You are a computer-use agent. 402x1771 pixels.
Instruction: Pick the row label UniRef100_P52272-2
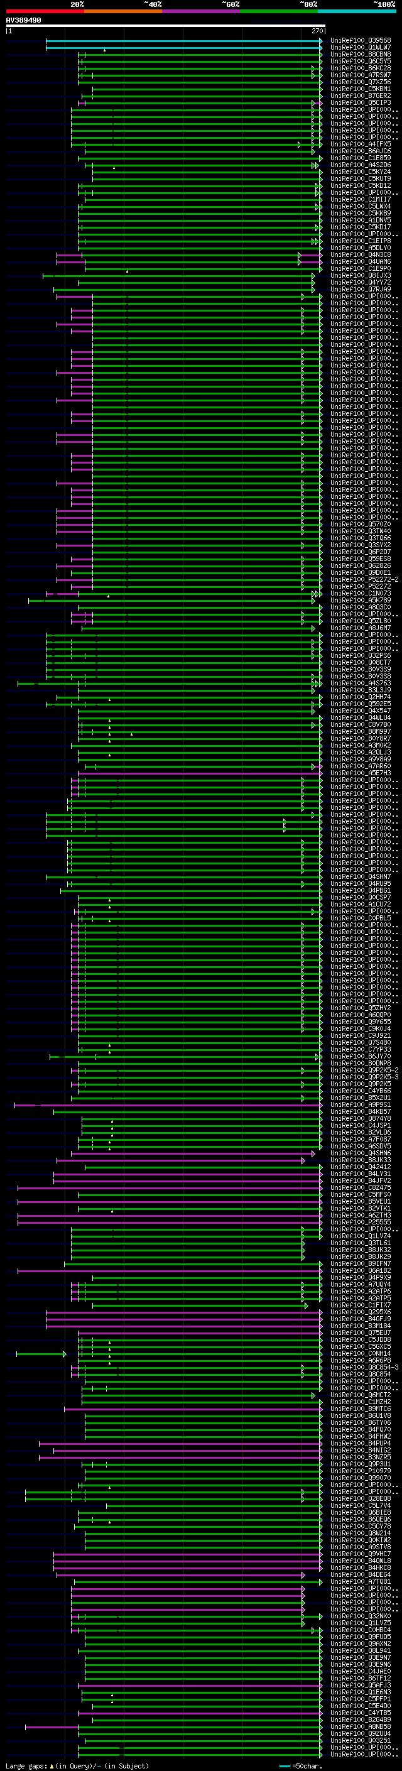click(364, 579)
